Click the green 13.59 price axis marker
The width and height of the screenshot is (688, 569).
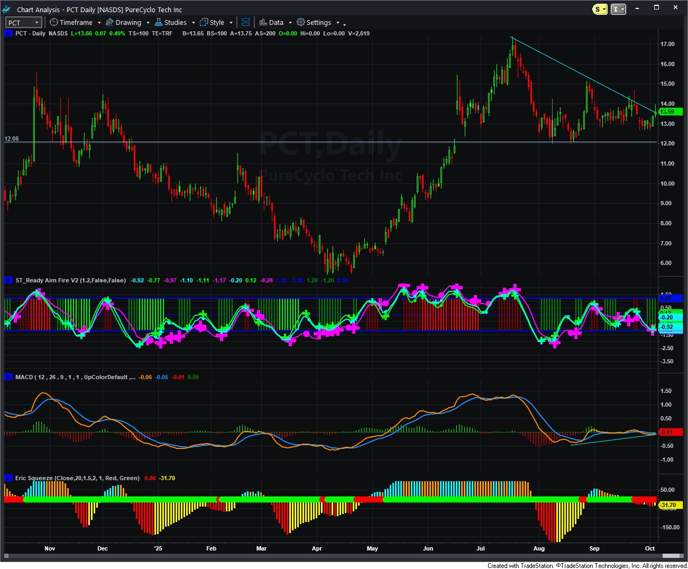pos(669,112)
